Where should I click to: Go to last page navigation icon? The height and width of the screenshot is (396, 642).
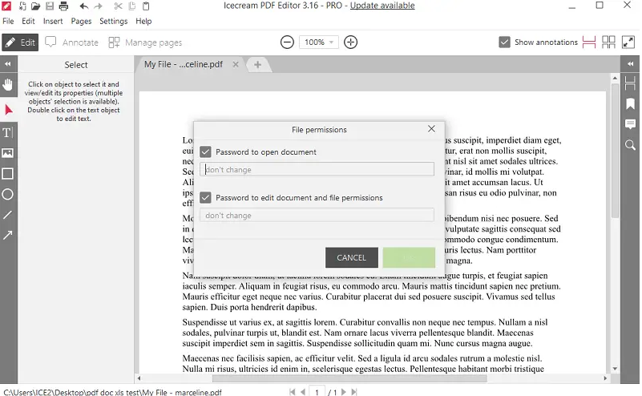coord(354,392)
